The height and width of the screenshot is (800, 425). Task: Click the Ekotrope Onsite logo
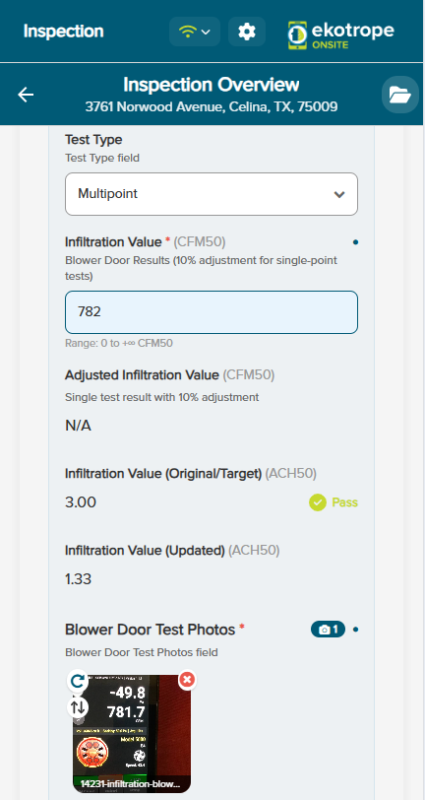(340, 34)
